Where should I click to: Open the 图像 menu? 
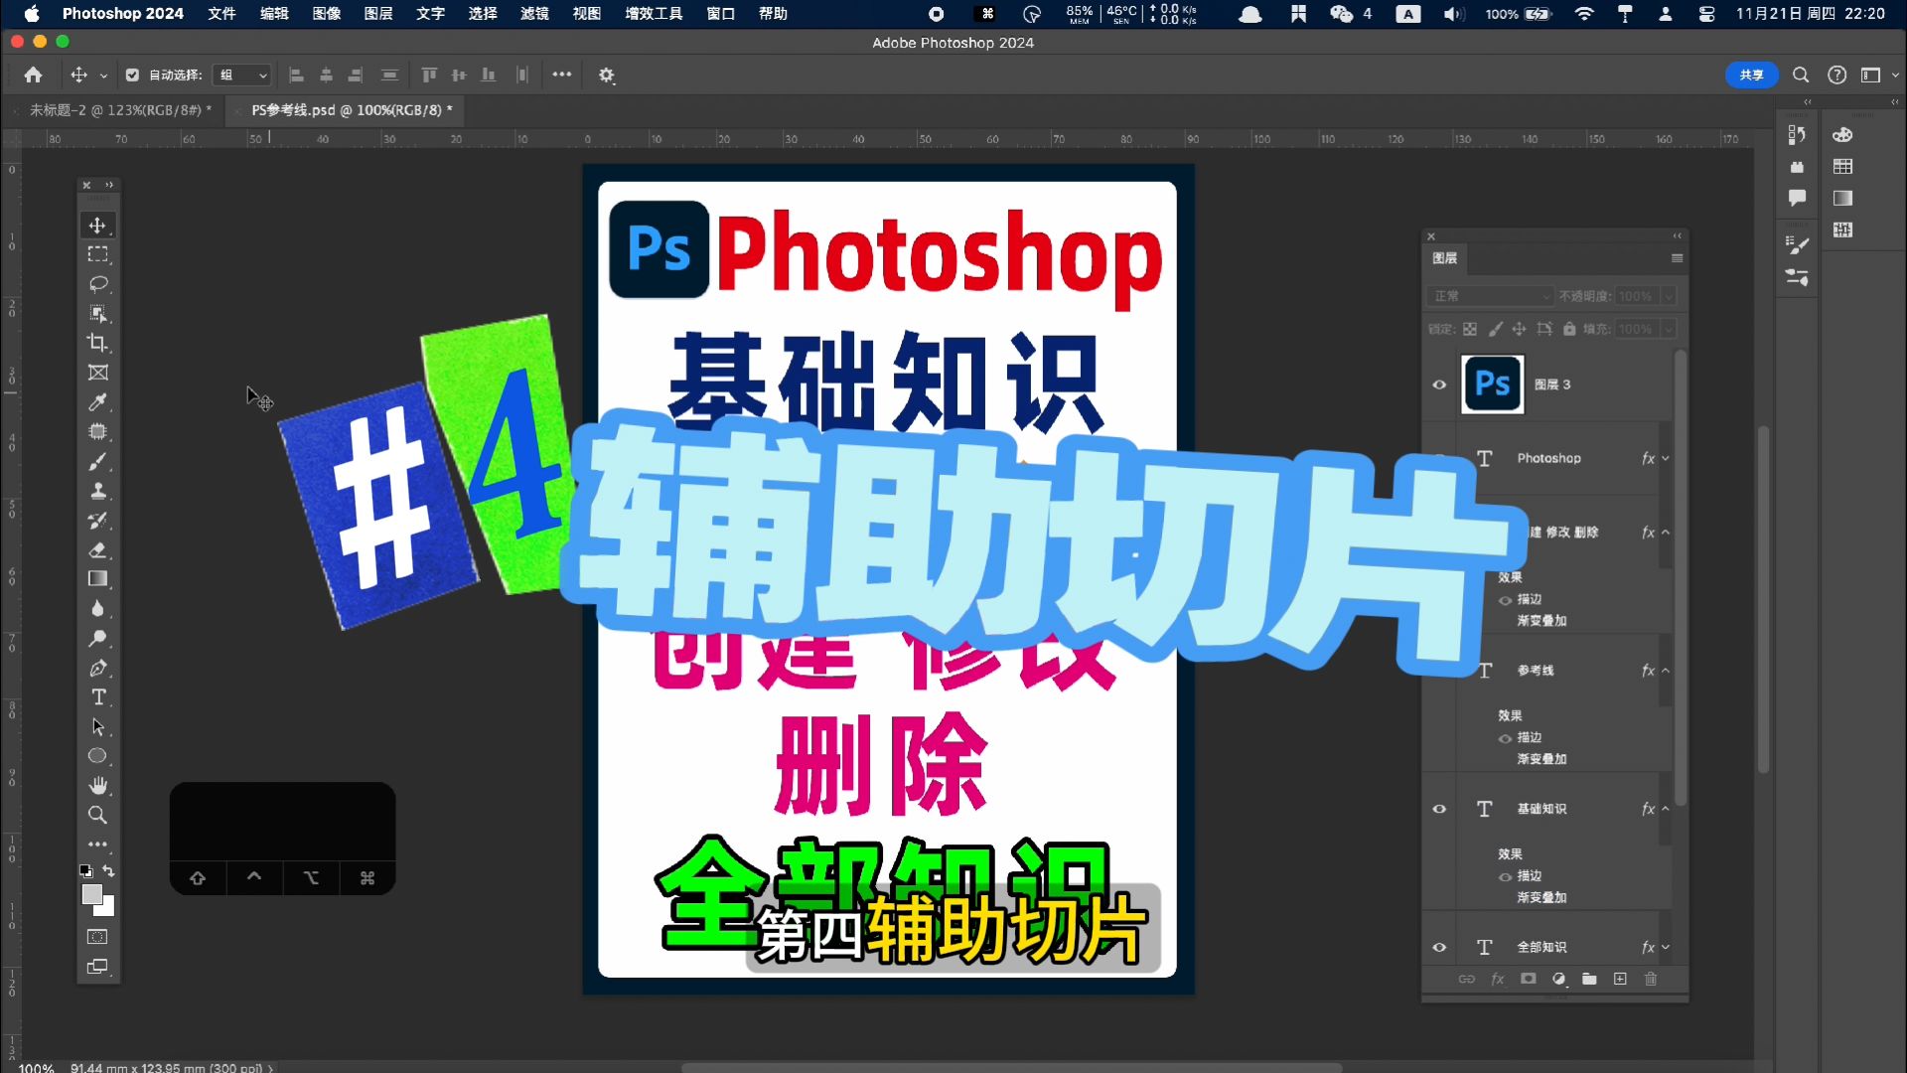click(326, 14)
